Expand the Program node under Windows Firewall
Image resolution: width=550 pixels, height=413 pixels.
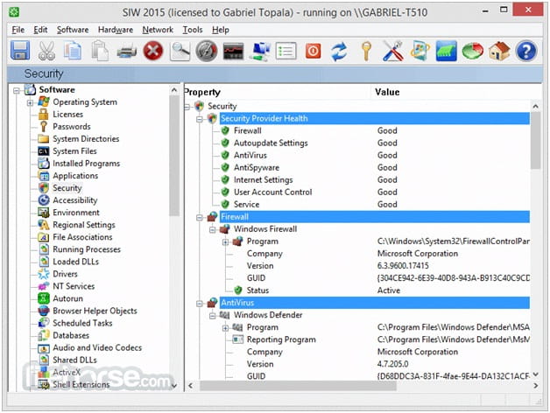(x=225, y=241)
